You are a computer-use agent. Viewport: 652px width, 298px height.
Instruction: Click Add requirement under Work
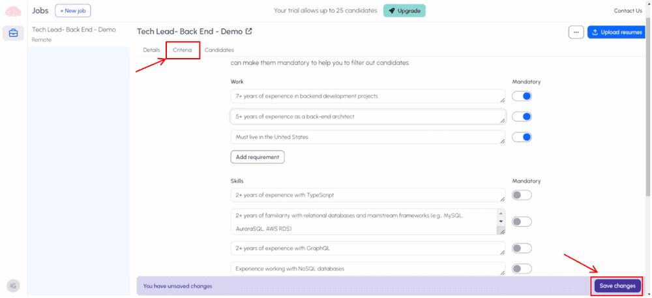click(x=257, y=157)
